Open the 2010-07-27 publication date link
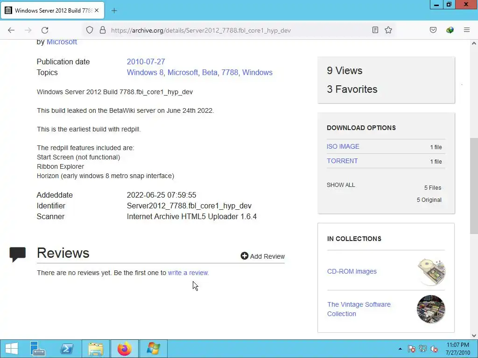The height and width of the screenshot is (358, 478). 146,62
